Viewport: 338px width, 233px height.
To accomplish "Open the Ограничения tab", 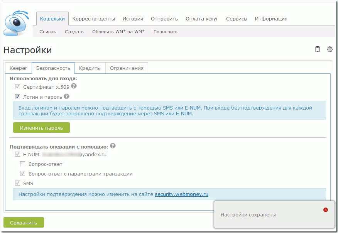I will 127,68.
